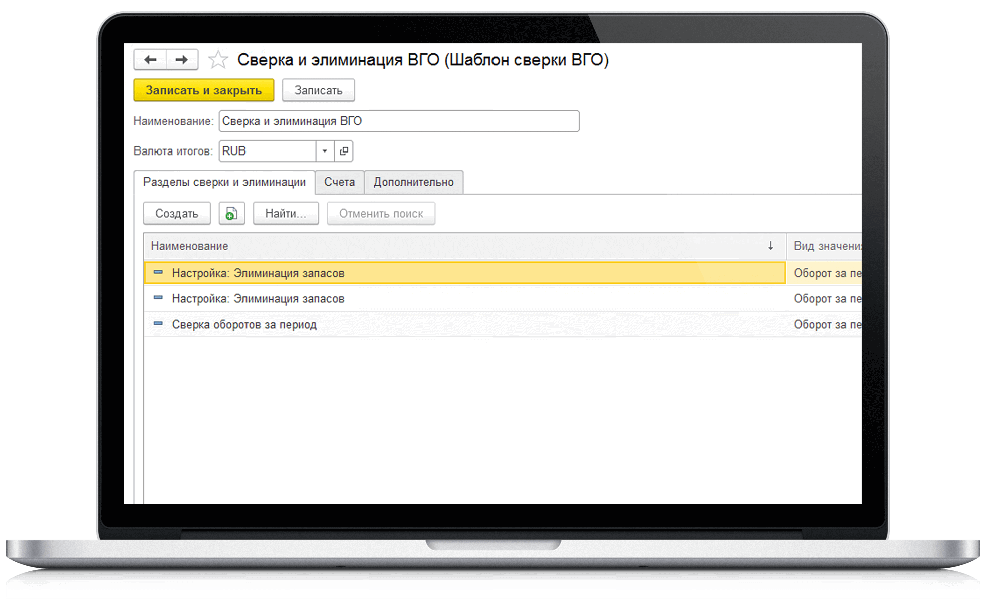
Task: Click the dash icon of the highlighted Элиминация запасов row
Action: (x=158, y=273)
